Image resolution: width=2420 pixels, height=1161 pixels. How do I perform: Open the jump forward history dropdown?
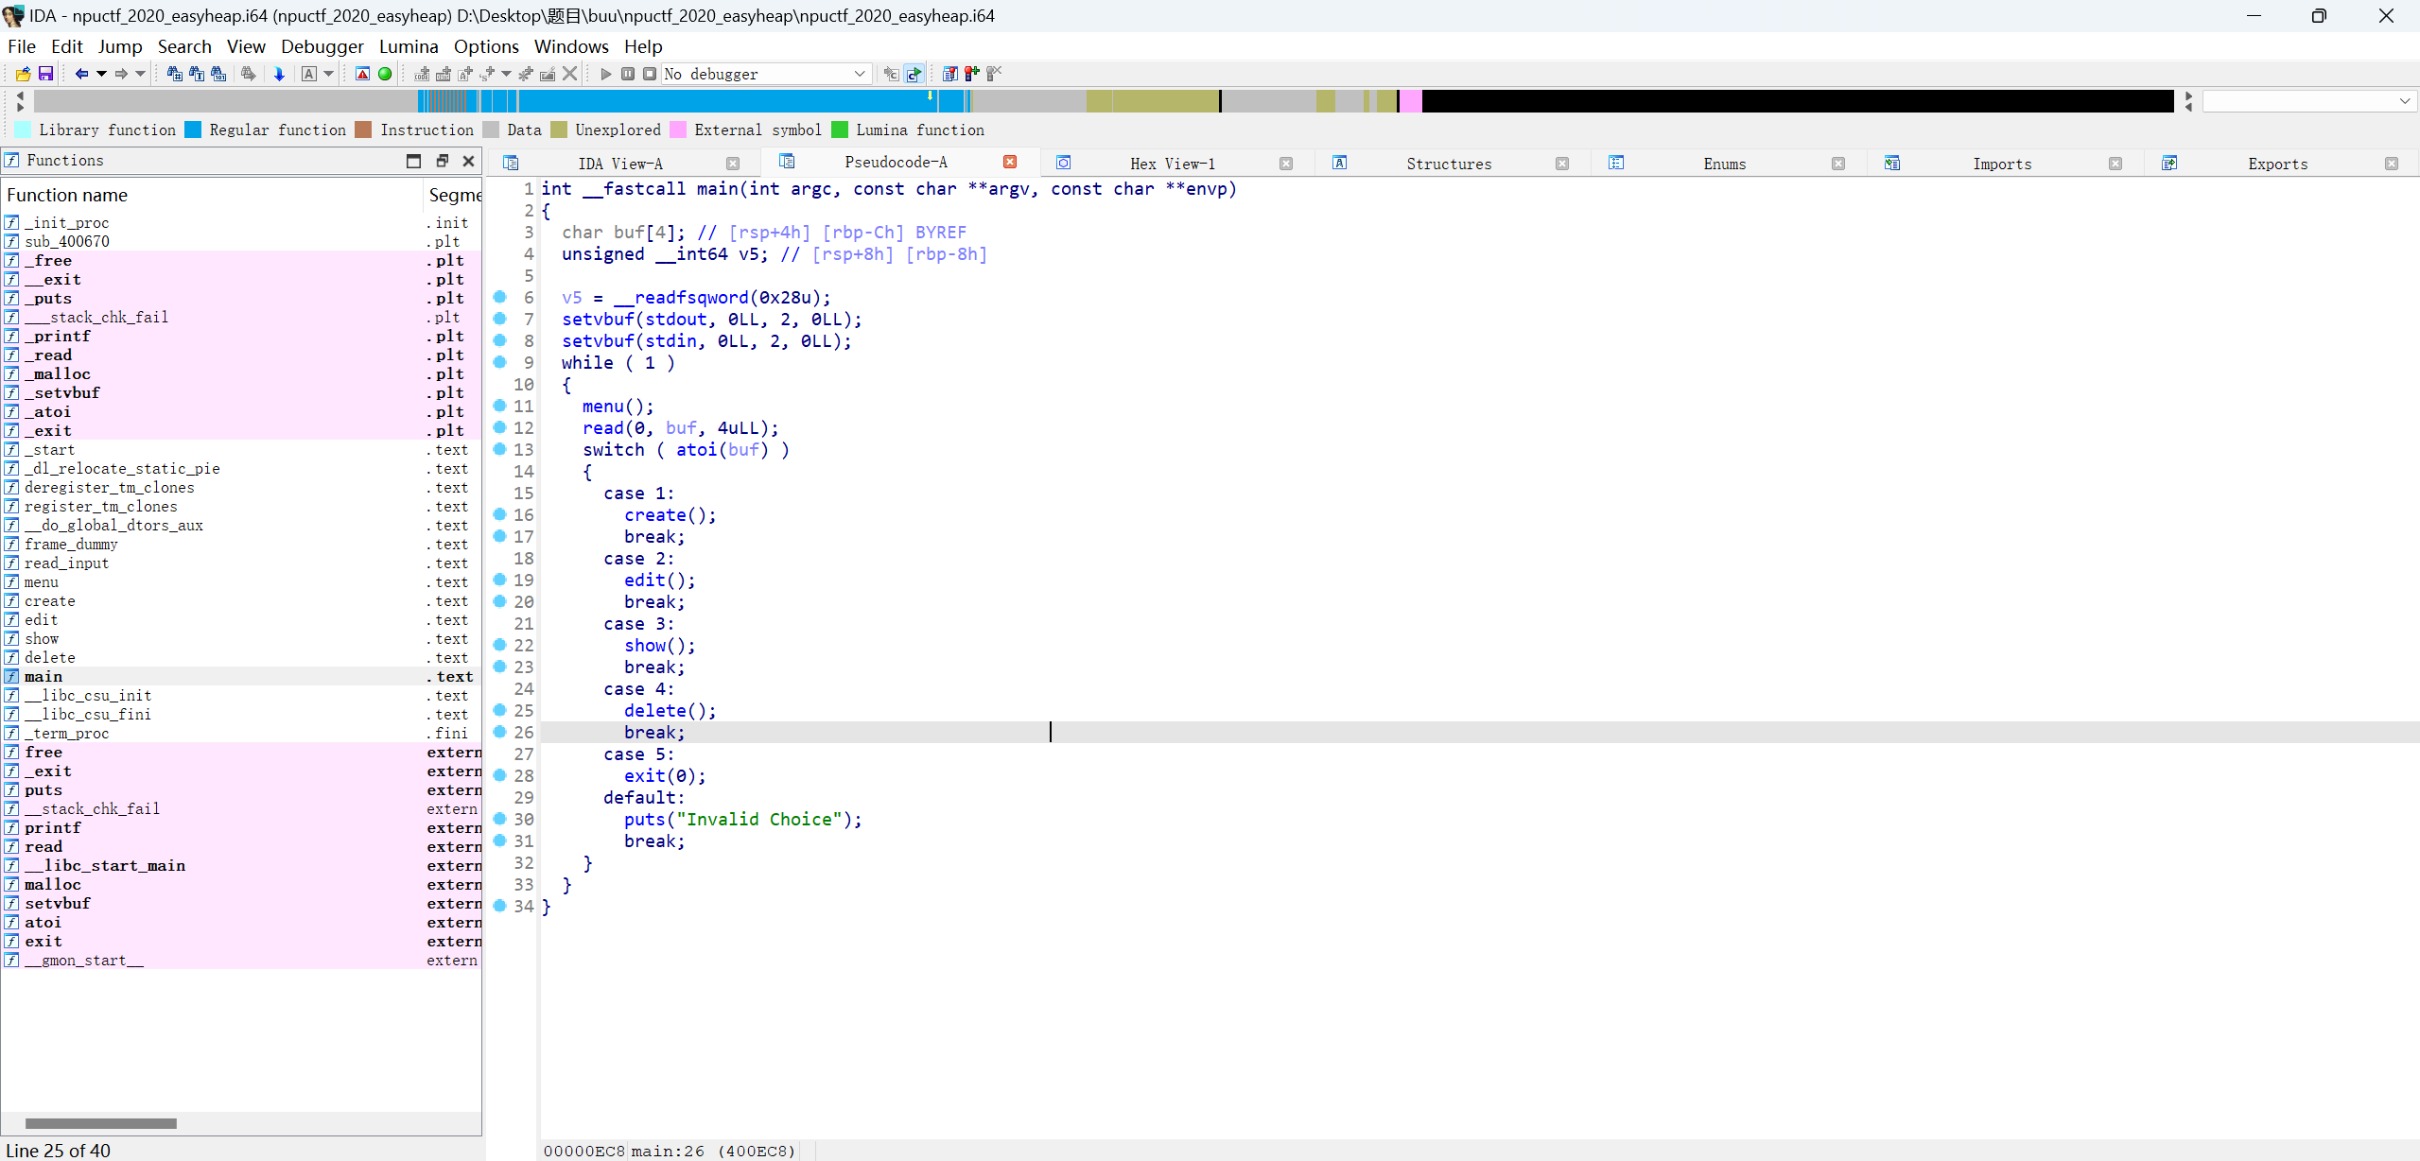[x=140, y=74]
